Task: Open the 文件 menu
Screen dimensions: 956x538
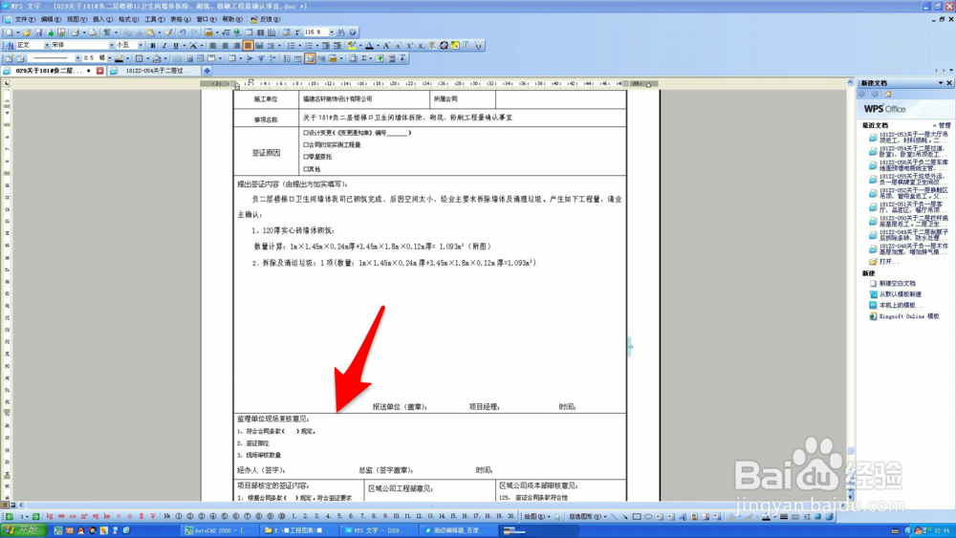Action: click(x=25, y=19)
